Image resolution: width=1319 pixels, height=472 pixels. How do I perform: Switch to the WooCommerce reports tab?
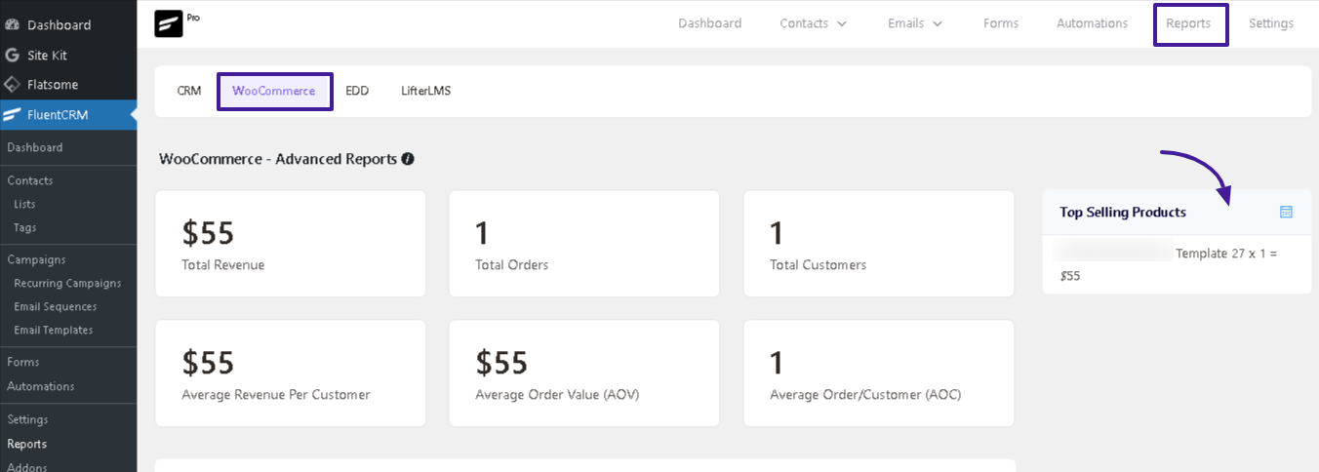click(x=275, y=92)
